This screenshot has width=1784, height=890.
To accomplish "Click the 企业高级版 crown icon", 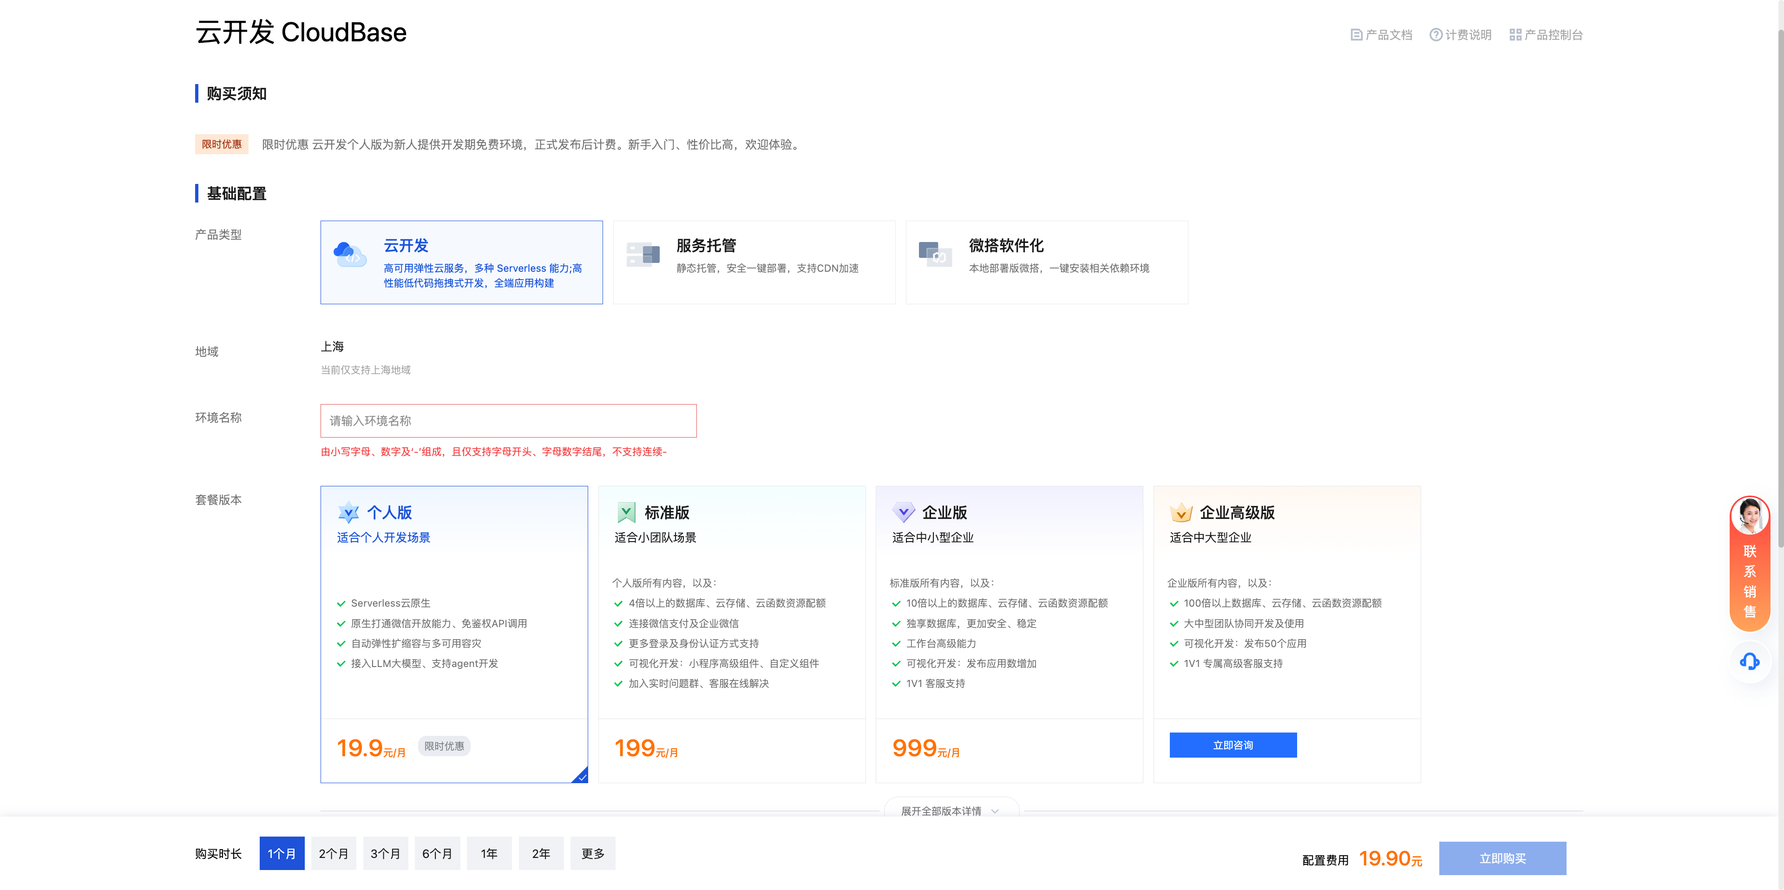I will tap(1181, 512).
